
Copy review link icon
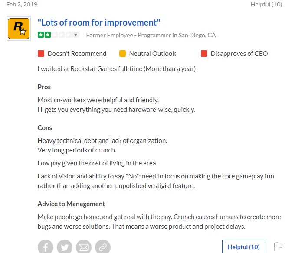point(103,247)
